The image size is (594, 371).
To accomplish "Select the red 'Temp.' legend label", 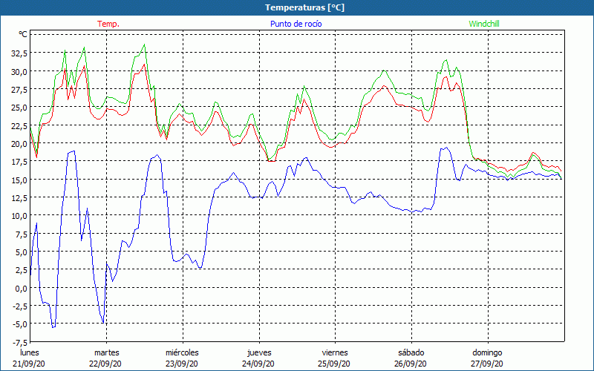I will [108, 24].
